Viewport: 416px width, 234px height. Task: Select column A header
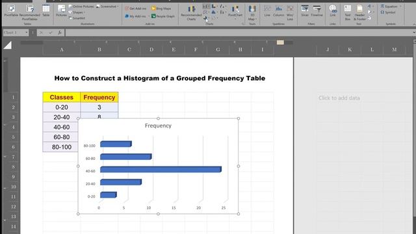click(62, 49)
